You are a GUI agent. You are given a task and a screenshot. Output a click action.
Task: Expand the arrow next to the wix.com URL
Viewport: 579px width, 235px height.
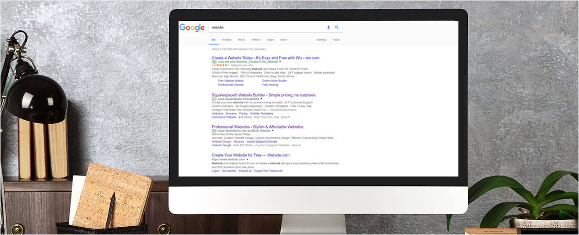click(280, 62)
